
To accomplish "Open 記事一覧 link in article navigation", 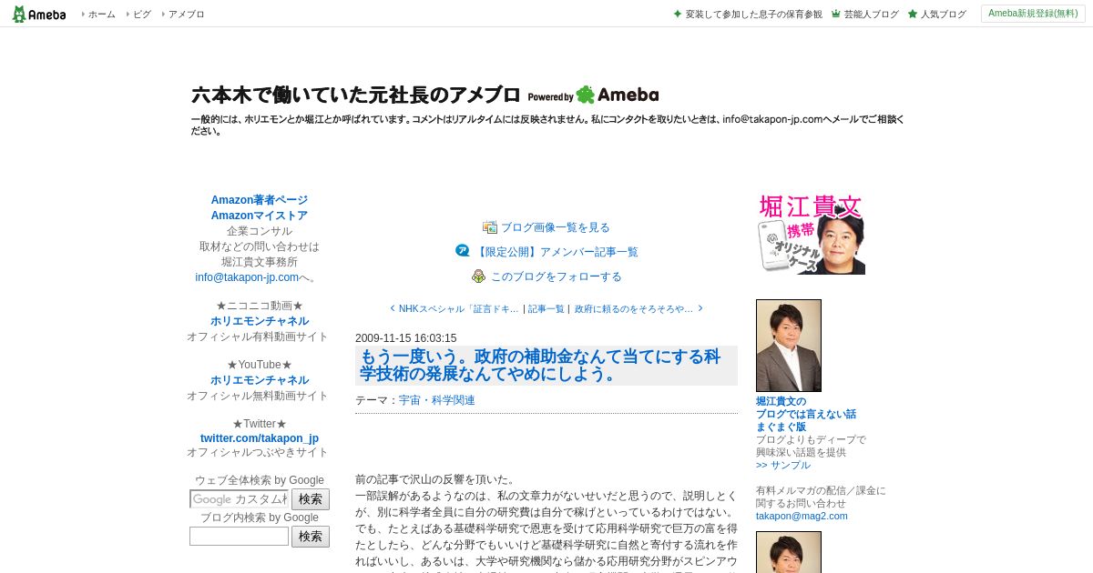I will 546,309.
